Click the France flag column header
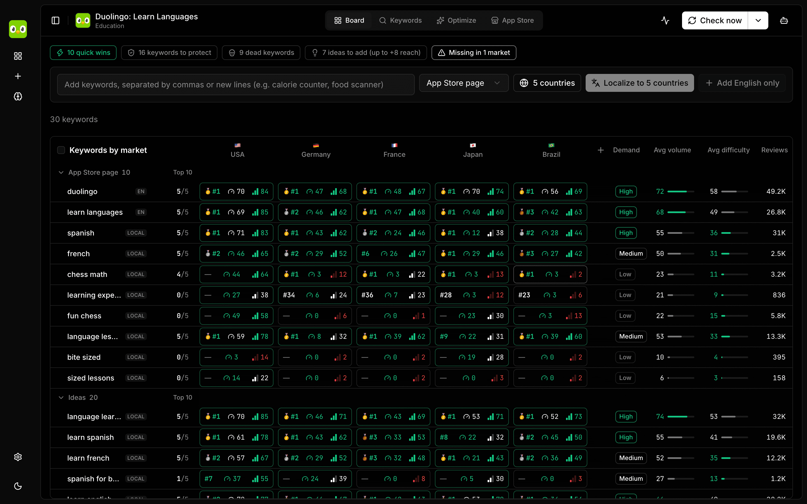The height and width of the screenshot is (504, 807). 394,150
